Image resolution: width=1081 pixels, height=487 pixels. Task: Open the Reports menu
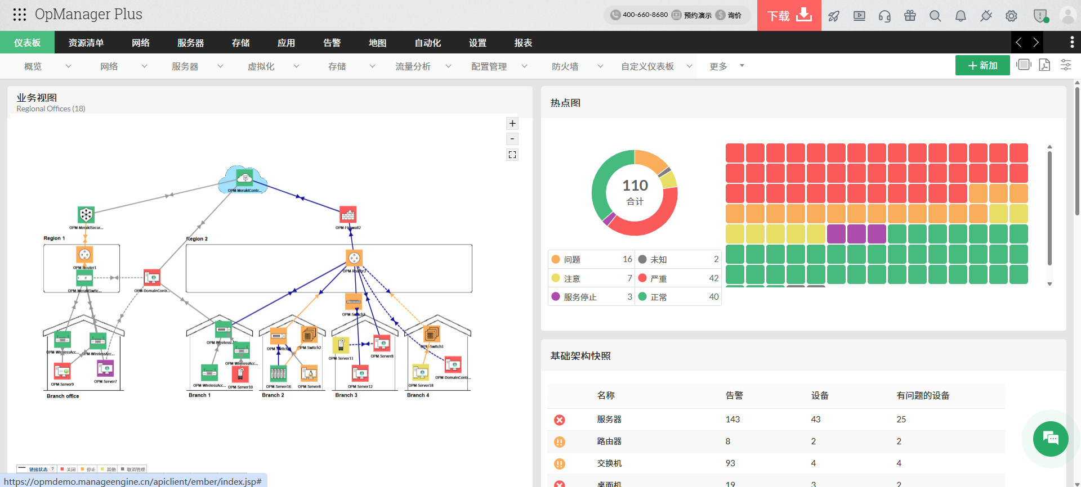point(524,43)
